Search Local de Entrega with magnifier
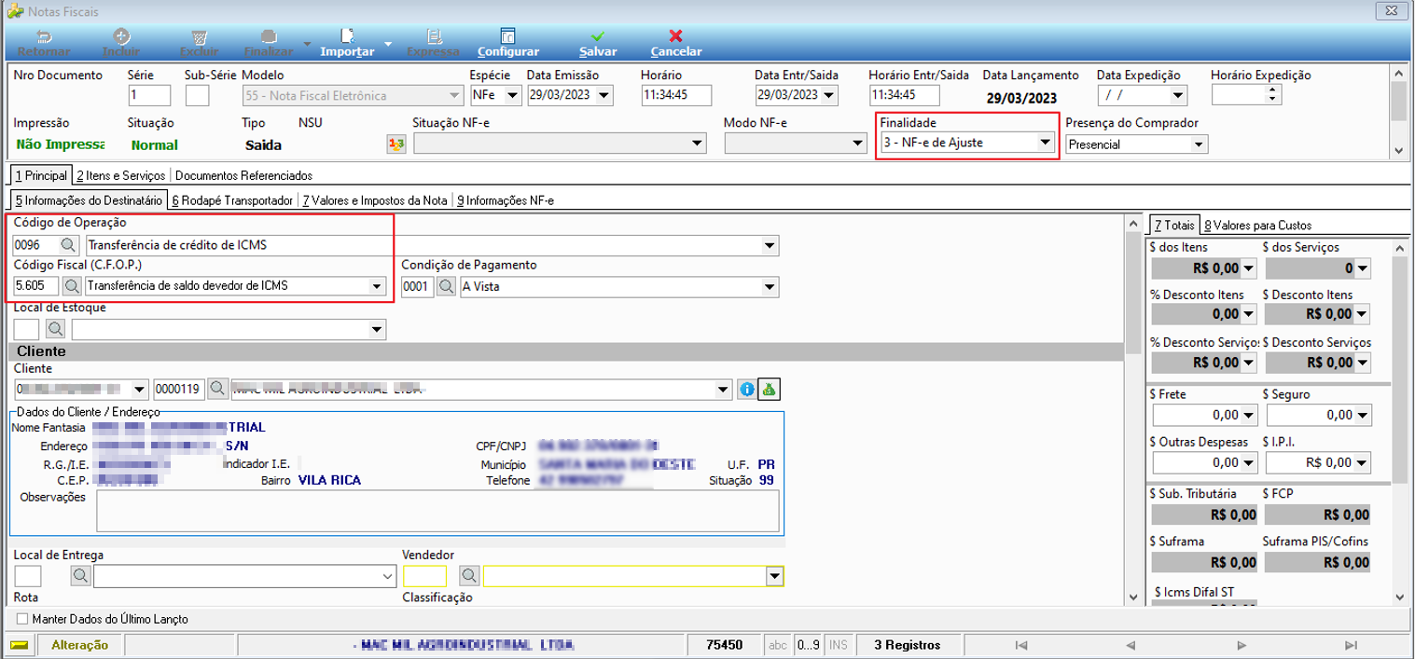 coord(82,576)
